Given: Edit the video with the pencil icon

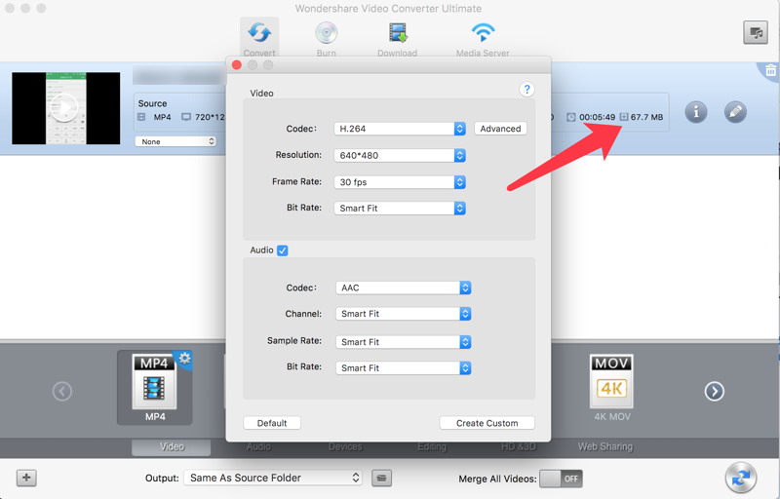Looking at the screenshot, I should 735,112.
